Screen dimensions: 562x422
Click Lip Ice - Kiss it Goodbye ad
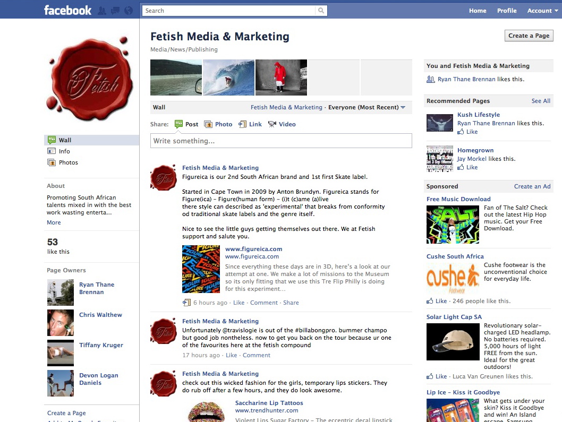click(463, 392)
